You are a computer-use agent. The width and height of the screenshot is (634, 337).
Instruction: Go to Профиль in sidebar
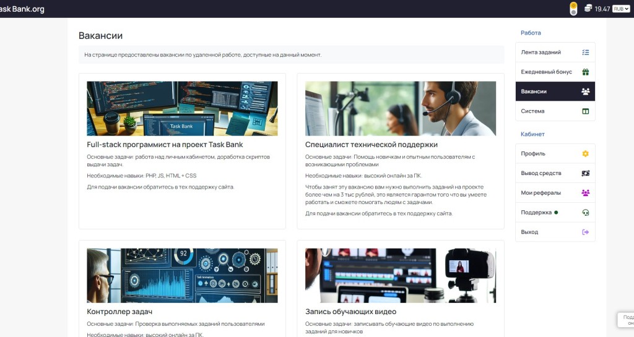tap(555, 154)
